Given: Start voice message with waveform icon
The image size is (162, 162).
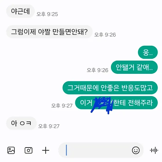Looking at the screenshot, I should click(154, 150).
